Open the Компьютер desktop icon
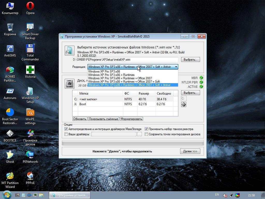 point(10,8)
